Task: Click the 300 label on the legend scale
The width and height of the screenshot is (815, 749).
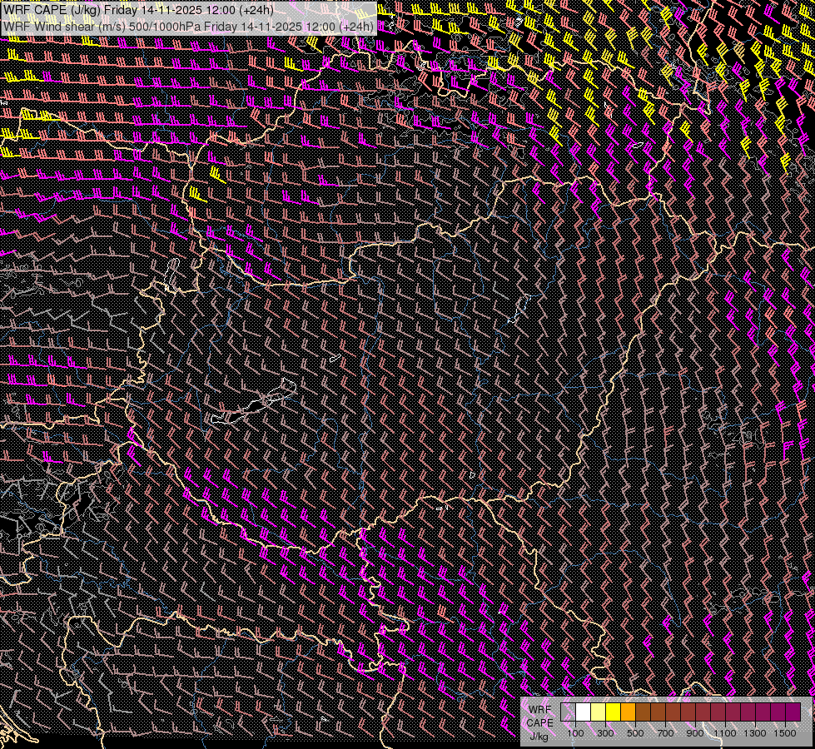Action: click(x=605, y=733)
